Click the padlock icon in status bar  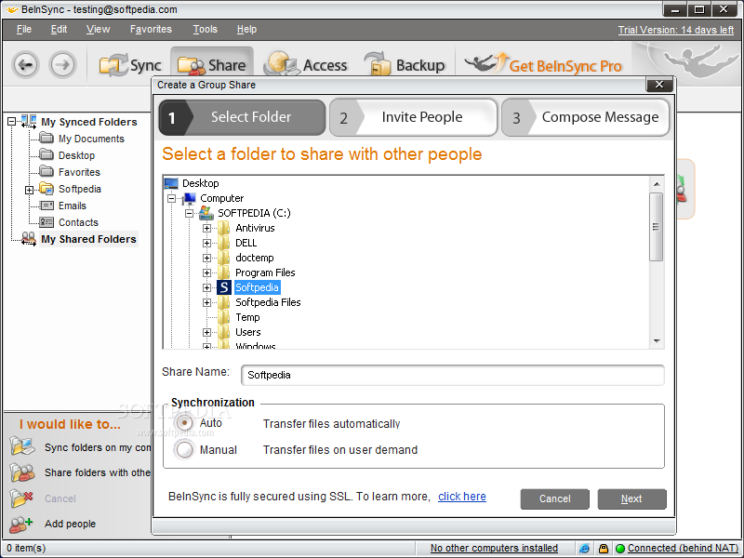[x=603, y=548]
